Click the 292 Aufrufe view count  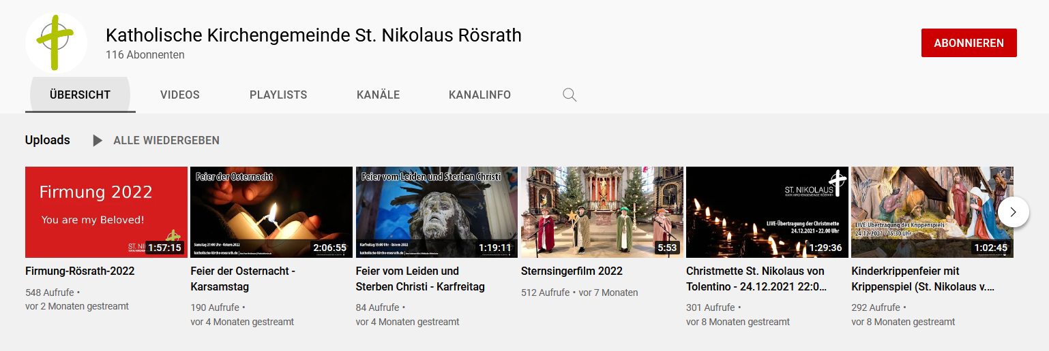click(876, 307)
